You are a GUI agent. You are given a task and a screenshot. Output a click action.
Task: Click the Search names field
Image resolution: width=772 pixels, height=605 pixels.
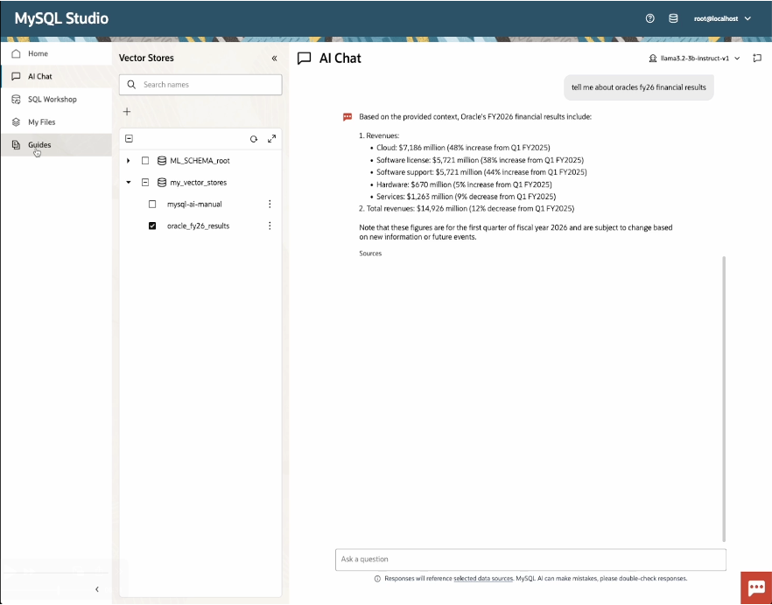200,85
